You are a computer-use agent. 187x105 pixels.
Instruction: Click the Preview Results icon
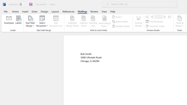point(138,19)
